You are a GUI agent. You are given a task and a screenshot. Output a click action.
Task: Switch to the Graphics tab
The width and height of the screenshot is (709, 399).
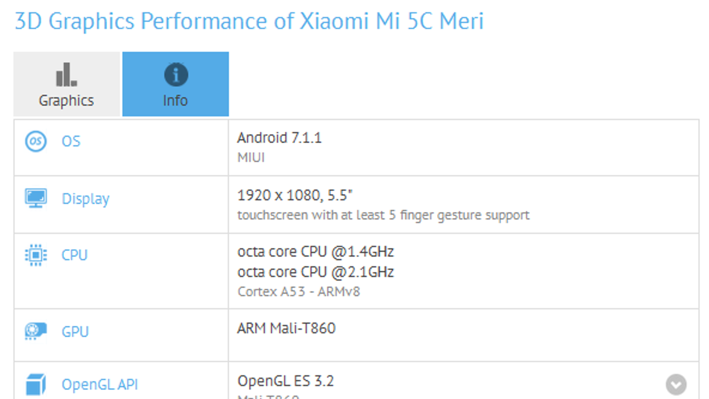(66, 84)
